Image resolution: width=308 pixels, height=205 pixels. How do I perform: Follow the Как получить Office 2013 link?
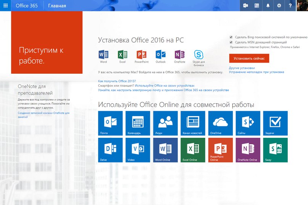[x=117, y=81]
